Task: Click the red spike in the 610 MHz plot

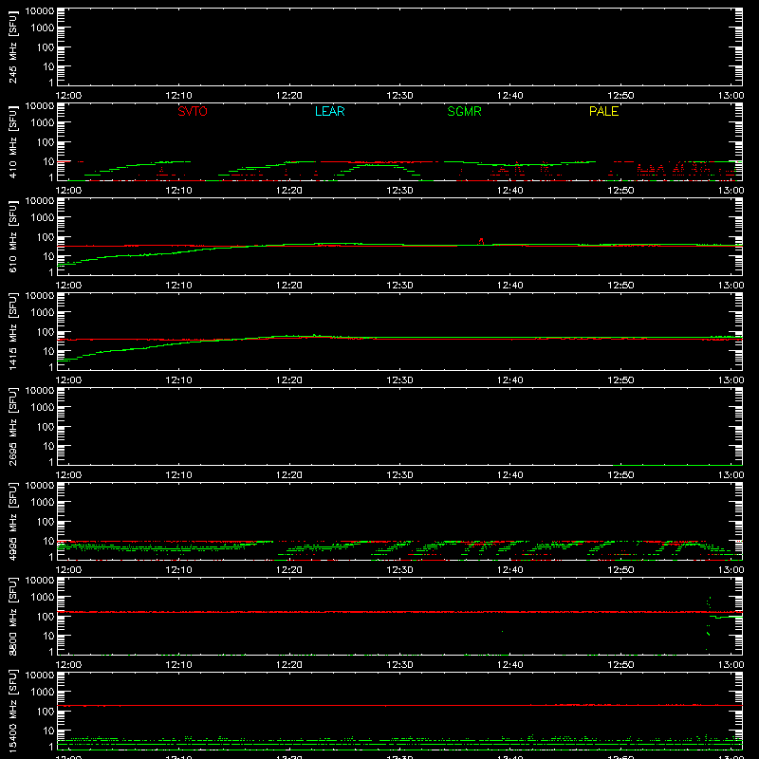Action: coord(481,241)
